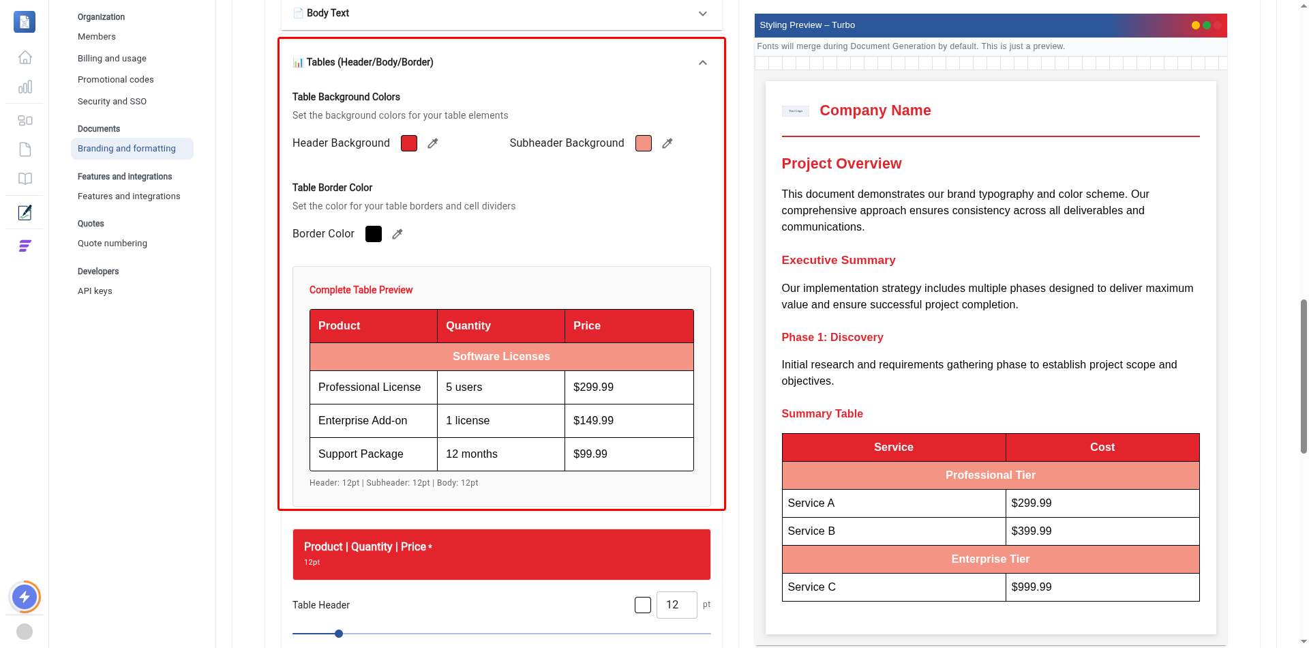This screenshot has height=648, width=1309.
Task: Open the bar chart analytics icon
Action: pyautogui.click(x=25, y=87)
